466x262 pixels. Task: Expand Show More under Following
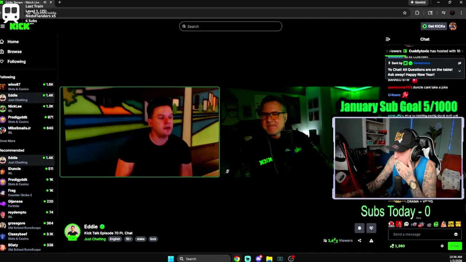(x=8, y=141)
